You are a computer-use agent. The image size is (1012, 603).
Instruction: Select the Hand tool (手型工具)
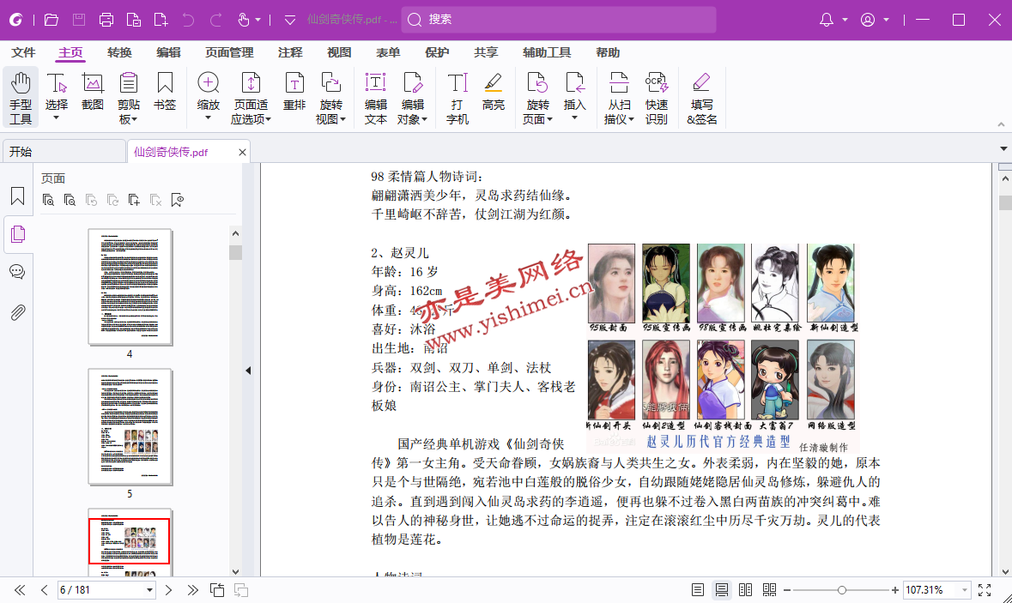point(21,98)
